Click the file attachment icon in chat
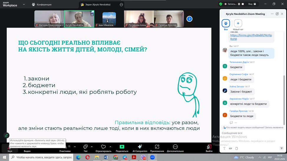Viewport: 287px width, 161px height. point(237,149)
